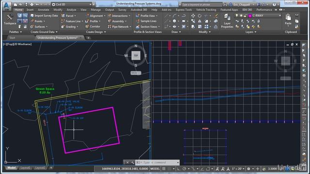Click the Application menu A logo button

pos(7,6)
